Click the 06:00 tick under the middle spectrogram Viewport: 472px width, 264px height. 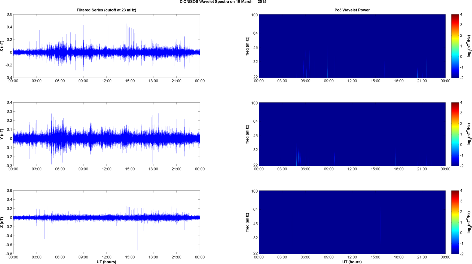tap(305, 169)
